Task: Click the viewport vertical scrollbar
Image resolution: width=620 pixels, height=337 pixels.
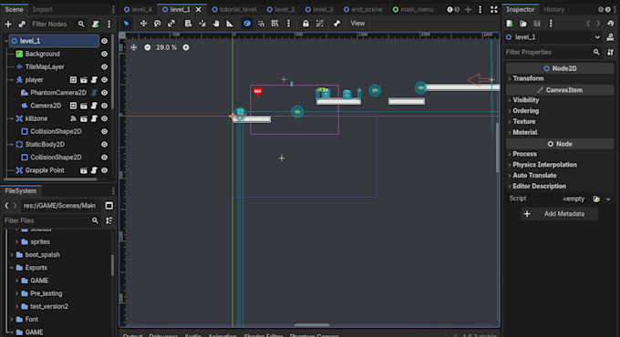Action: coord(497,147)
